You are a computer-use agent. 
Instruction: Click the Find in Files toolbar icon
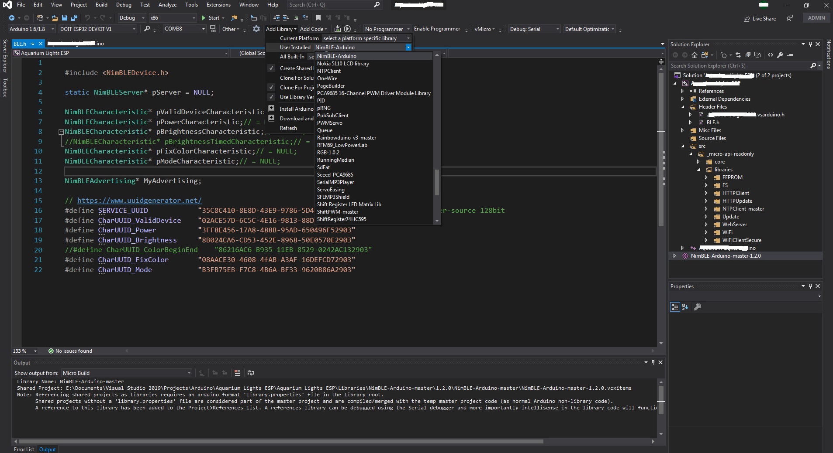[235, 18]
